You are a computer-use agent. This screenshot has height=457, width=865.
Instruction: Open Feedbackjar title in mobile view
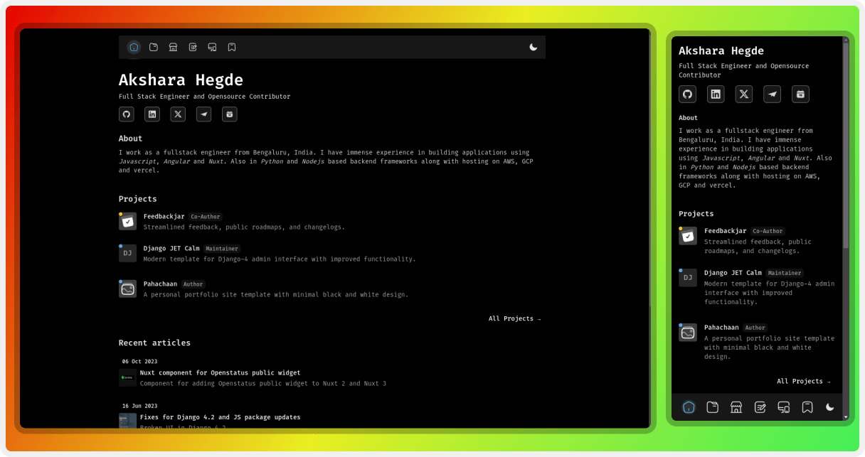point(726,231)
